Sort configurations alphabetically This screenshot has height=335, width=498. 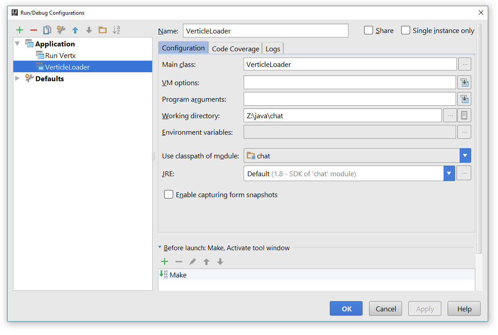point(116,30)
